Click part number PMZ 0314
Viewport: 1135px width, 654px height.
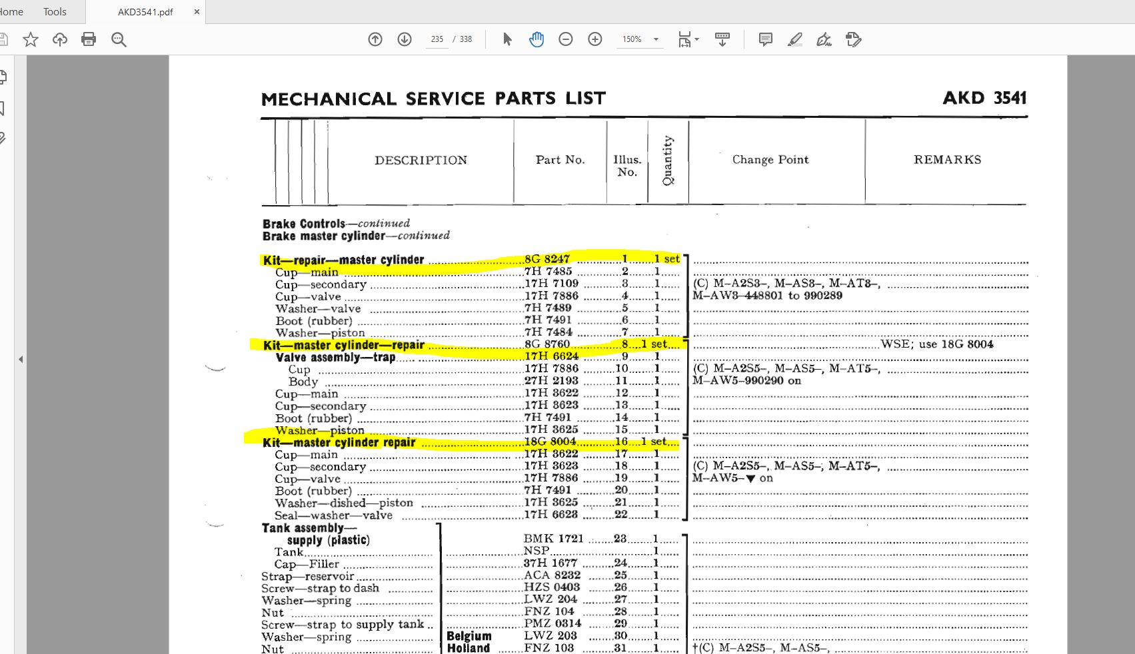click(553, 623)
